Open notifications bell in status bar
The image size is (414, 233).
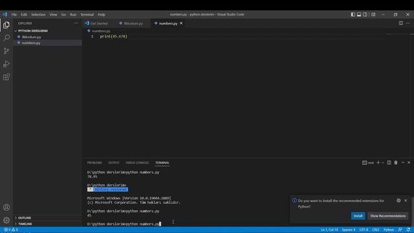pyautogui.click(x=408, y=230)
